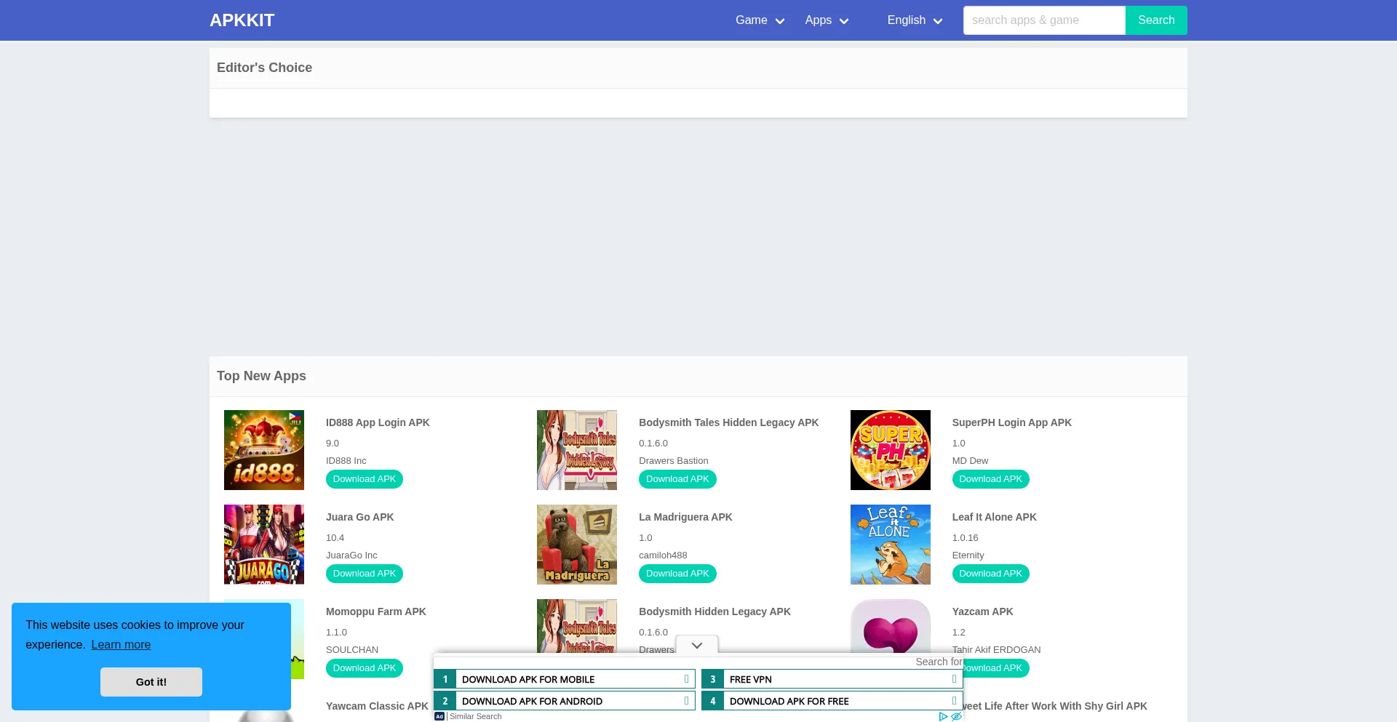Go to the APKKIT home logo
Screen dimensions: 1397x722
click(242, 20)
